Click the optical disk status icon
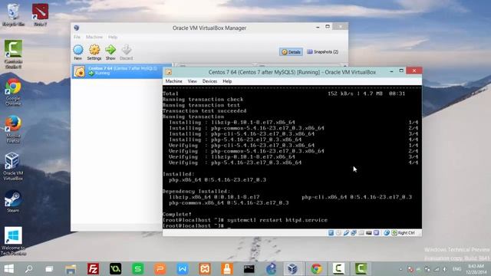The image size is (491, 276). [338, 233]
